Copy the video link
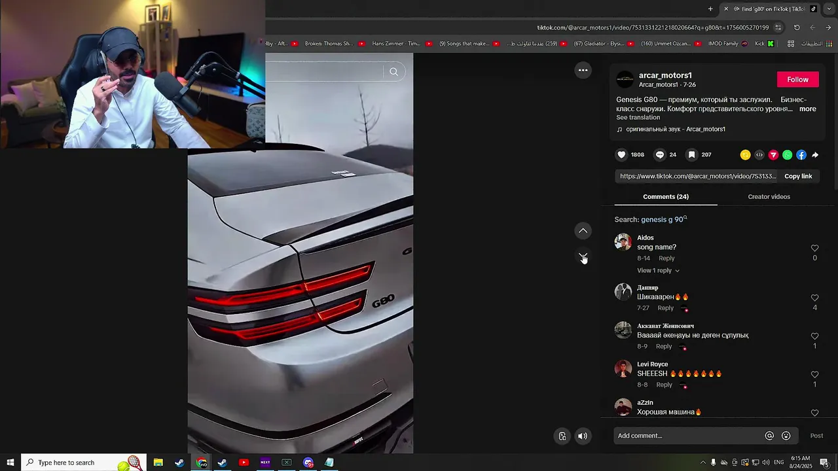Viewport: 838px width, 471px height. click(x=798, y=176)
